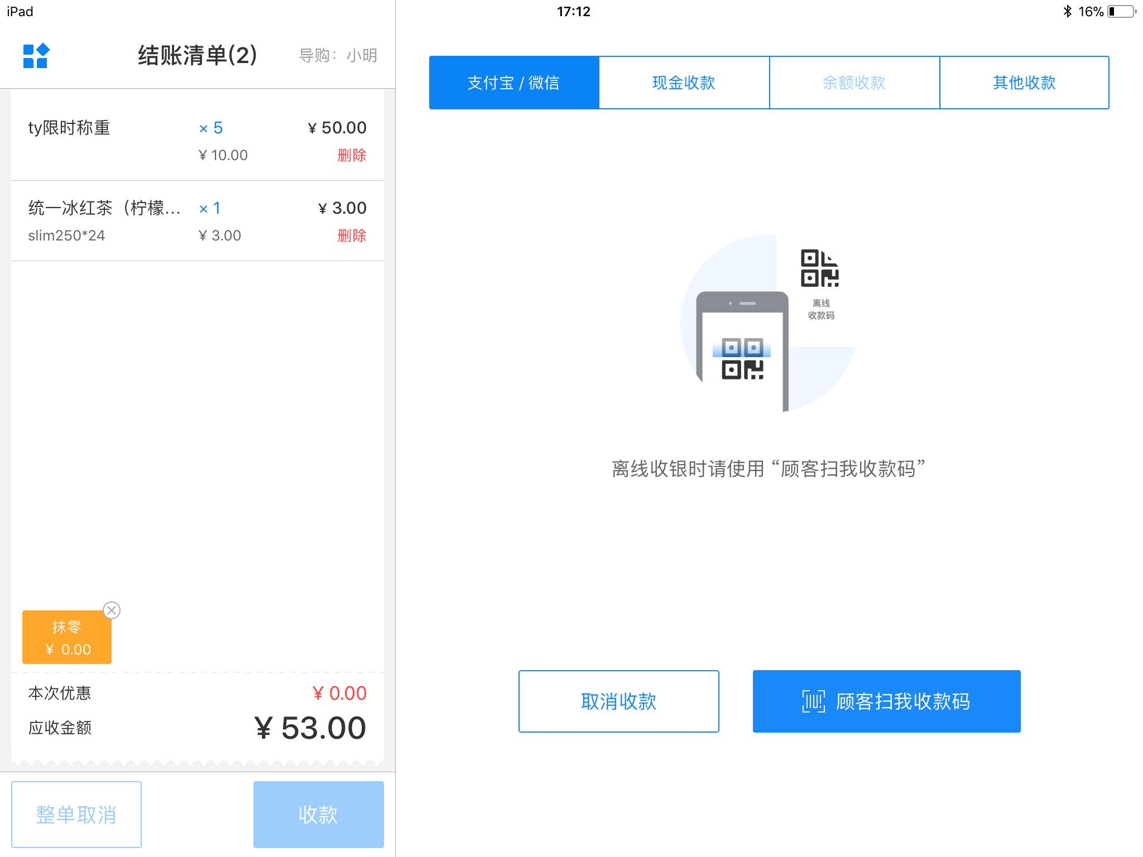The height and width of the screenshot is (857, 1143).
Task: Tap the phone QR scan illustration
Action: point(742,352)
